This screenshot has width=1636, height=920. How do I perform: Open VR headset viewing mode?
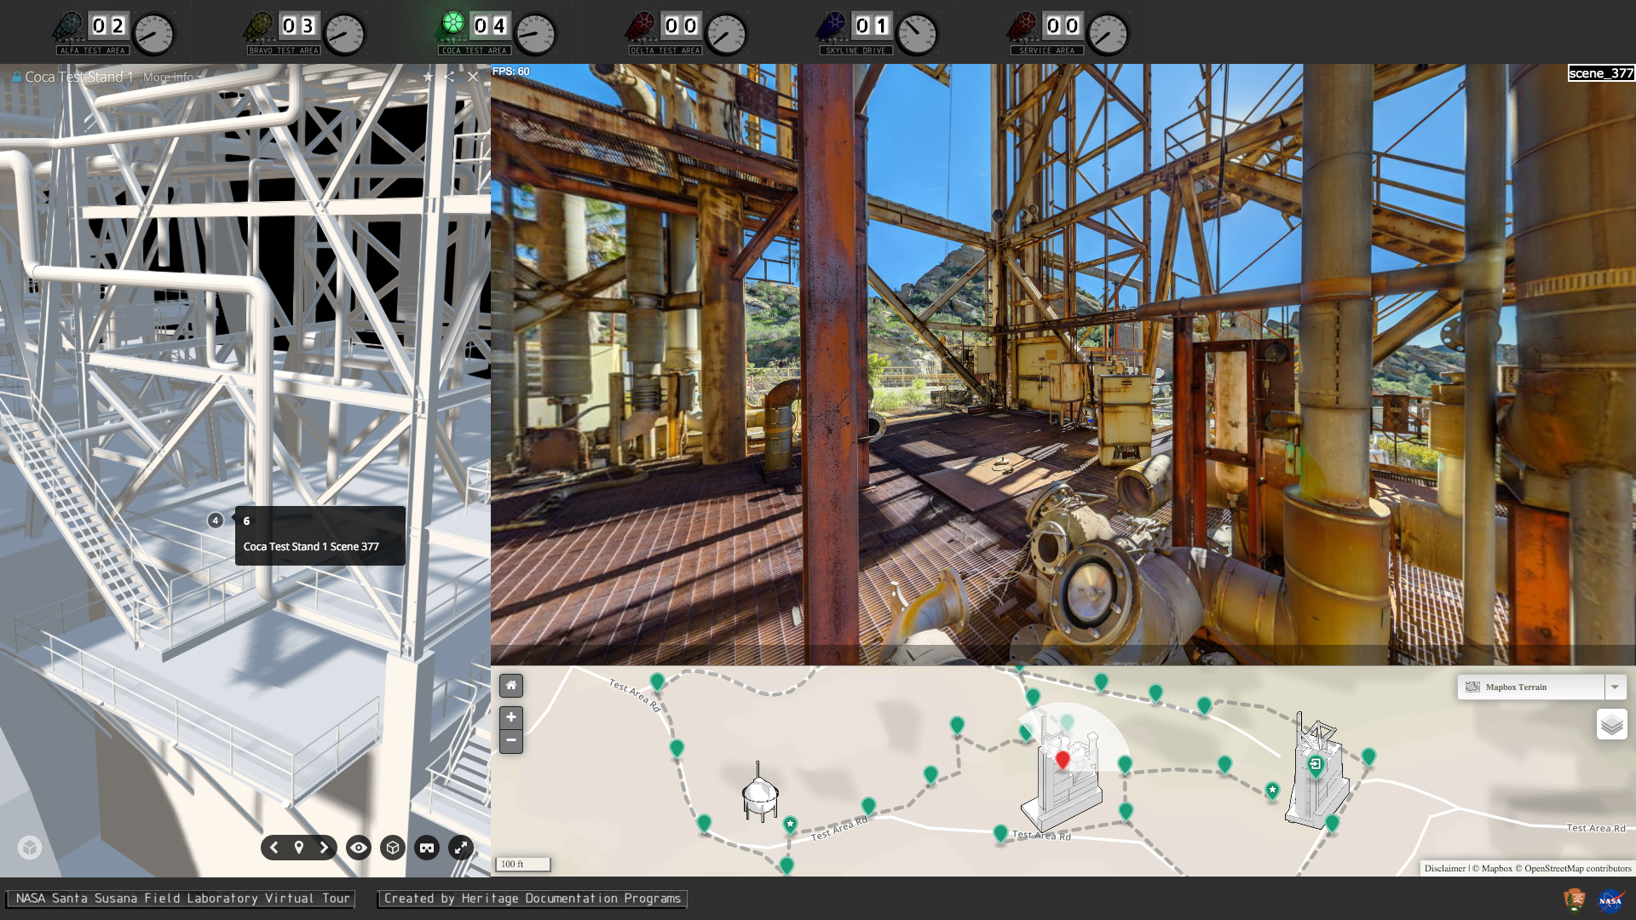pyautogui.click(x=427, y=848)
